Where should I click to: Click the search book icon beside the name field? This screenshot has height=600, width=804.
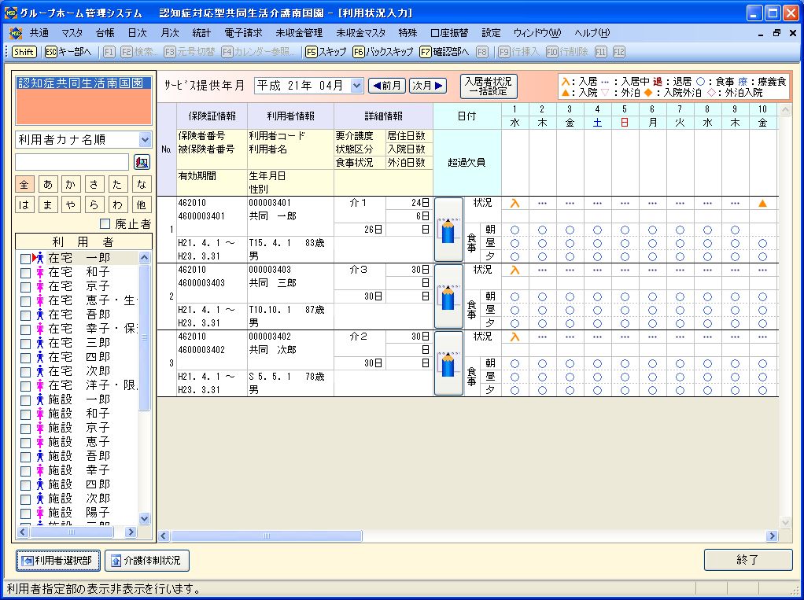coord(142,162)
